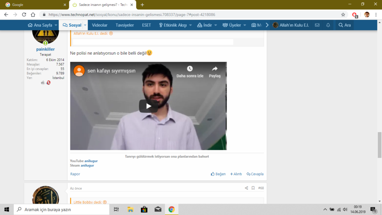Click Daha sonra izle clock icon
Image resolution: width=382 pixels, height=215 pixels.
tap(190, 69)
